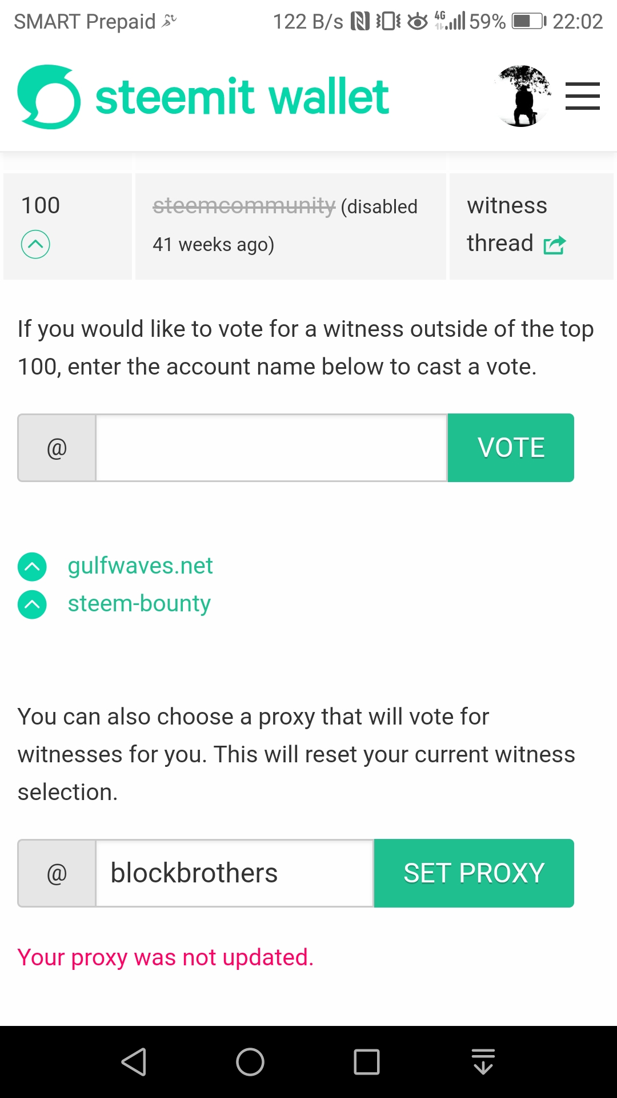The height and width of the screenshot is (1098, 617).
Task: Tap the disabled steemcommunity witness name
Action: pyautogui.click(x=244, y=206)
